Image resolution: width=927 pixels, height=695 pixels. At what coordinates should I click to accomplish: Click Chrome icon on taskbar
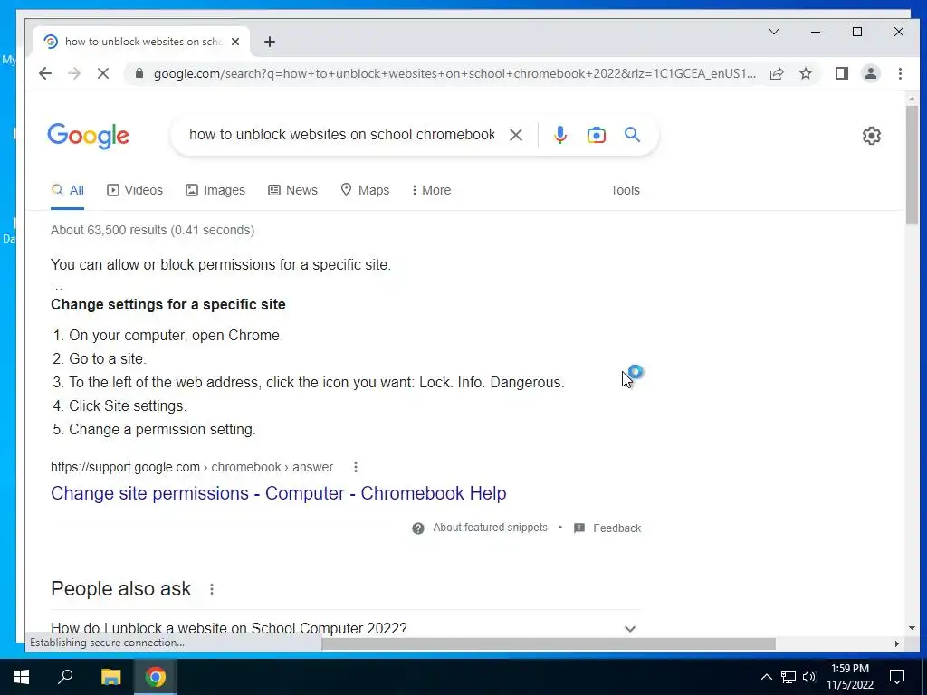156,677
